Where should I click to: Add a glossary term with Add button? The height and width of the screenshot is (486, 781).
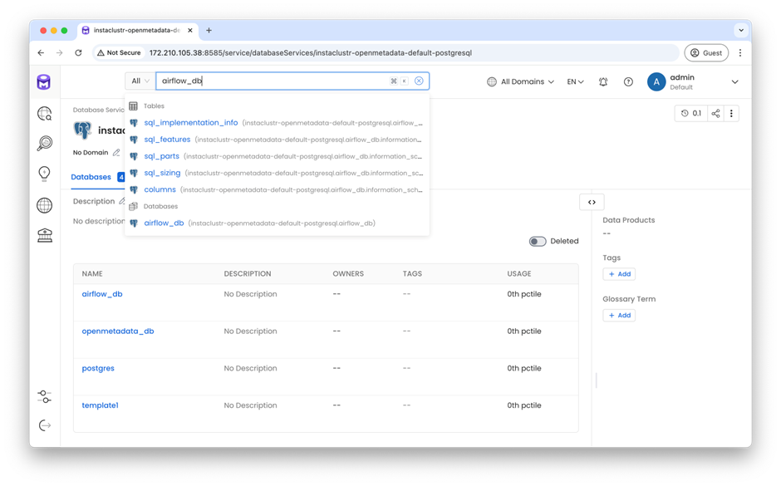619,315
